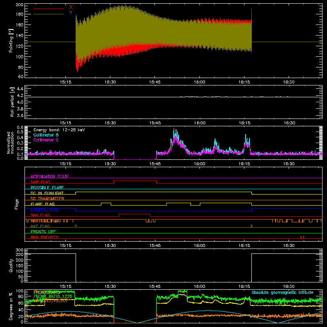Click the raised GAP_FLAG step segment
This screenshot has width=327, height=327.
pyautogui.click(x=135, y=181)
